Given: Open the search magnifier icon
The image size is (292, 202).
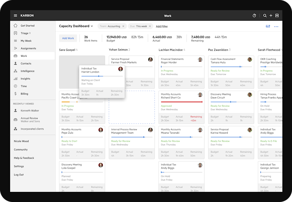Looking at the screenshot, I should pos(265,16).
